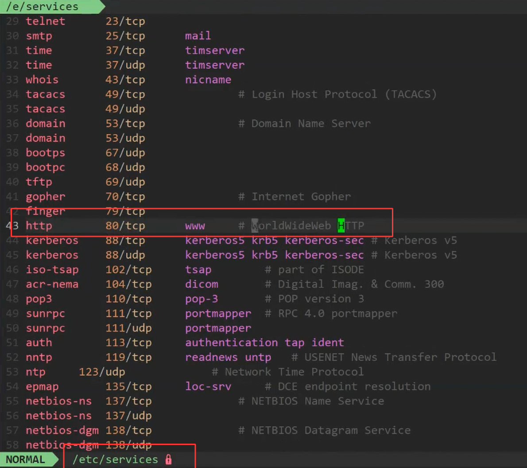Screen dimensions: 527x468
Task: Click '49/udp' port entry
Action: 125,109
